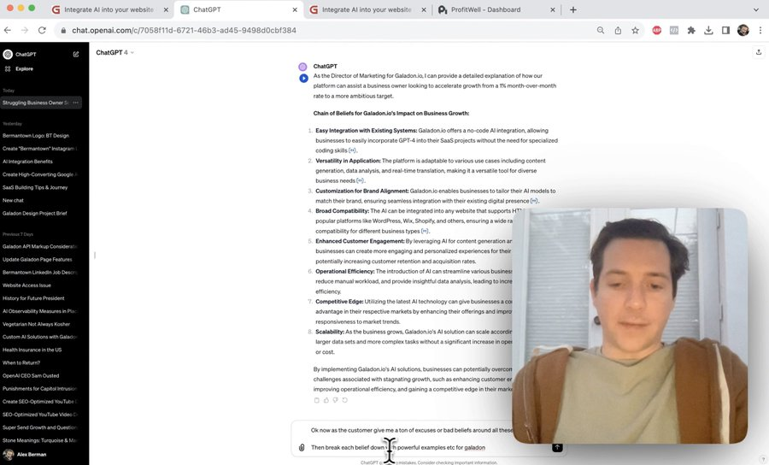Viewport: 769px width, 465px height.
Task: Open chat Super Send Growth and Questions
Action: point(40,427)
